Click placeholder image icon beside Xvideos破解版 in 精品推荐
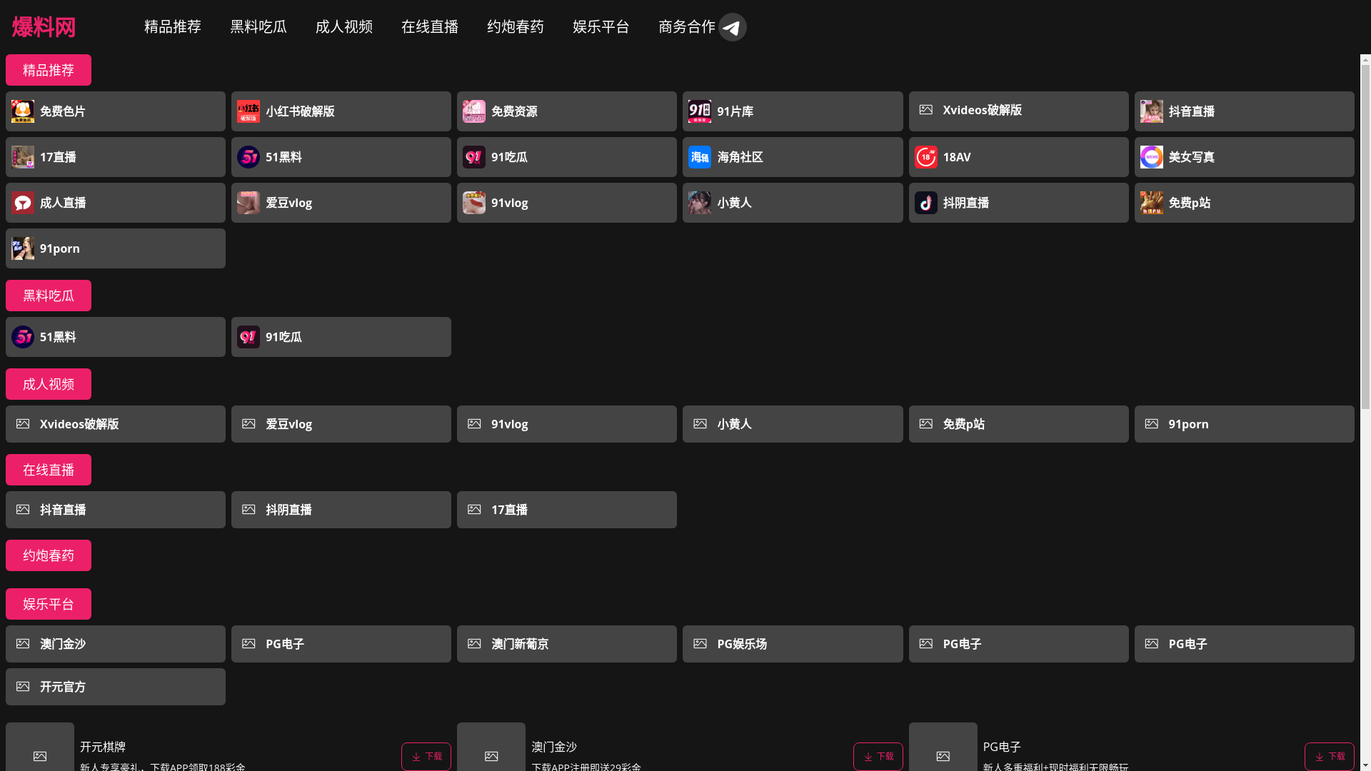The height and width of the screenshot is (771, 1371). 926,110
